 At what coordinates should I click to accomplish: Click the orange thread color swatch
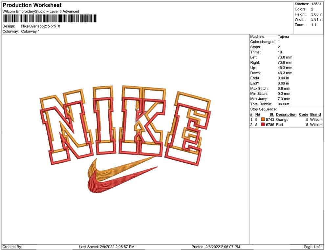(263, 119)
